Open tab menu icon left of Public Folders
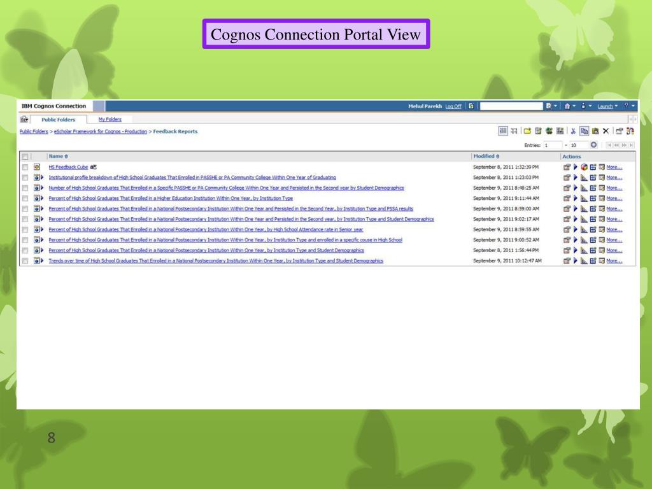This screenshot has width=652, height=489. 24,119
